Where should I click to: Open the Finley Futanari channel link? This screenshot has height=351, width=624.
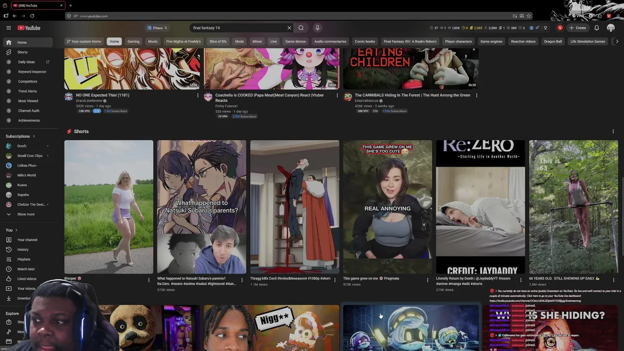point(227,106)
